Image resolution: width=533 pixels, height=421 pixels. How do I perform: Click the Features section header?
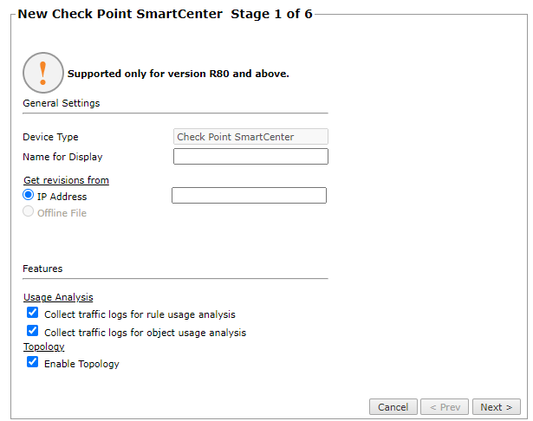pyautogui.click(x=42, y=269)
